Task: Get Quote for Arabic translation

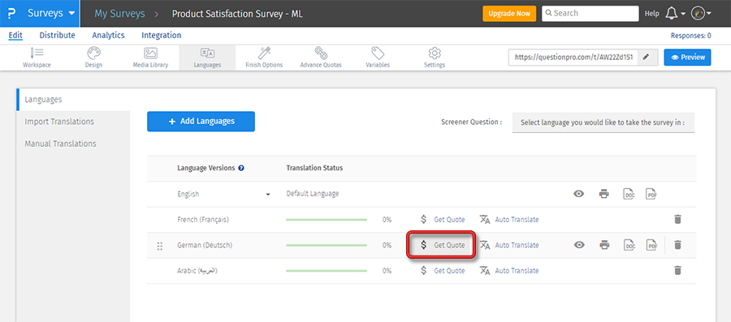Action: 443,270
